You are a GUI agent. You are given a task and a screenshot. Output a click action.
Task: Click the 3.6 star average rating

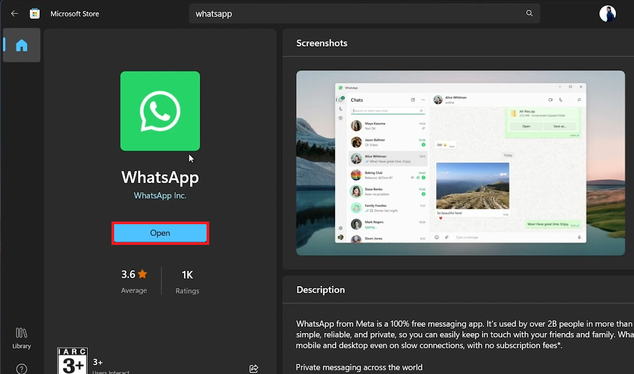click(134, 281)
